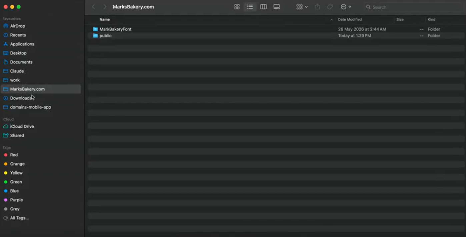Click the Search field
466x237 pixels.
[x=413, y=7]
